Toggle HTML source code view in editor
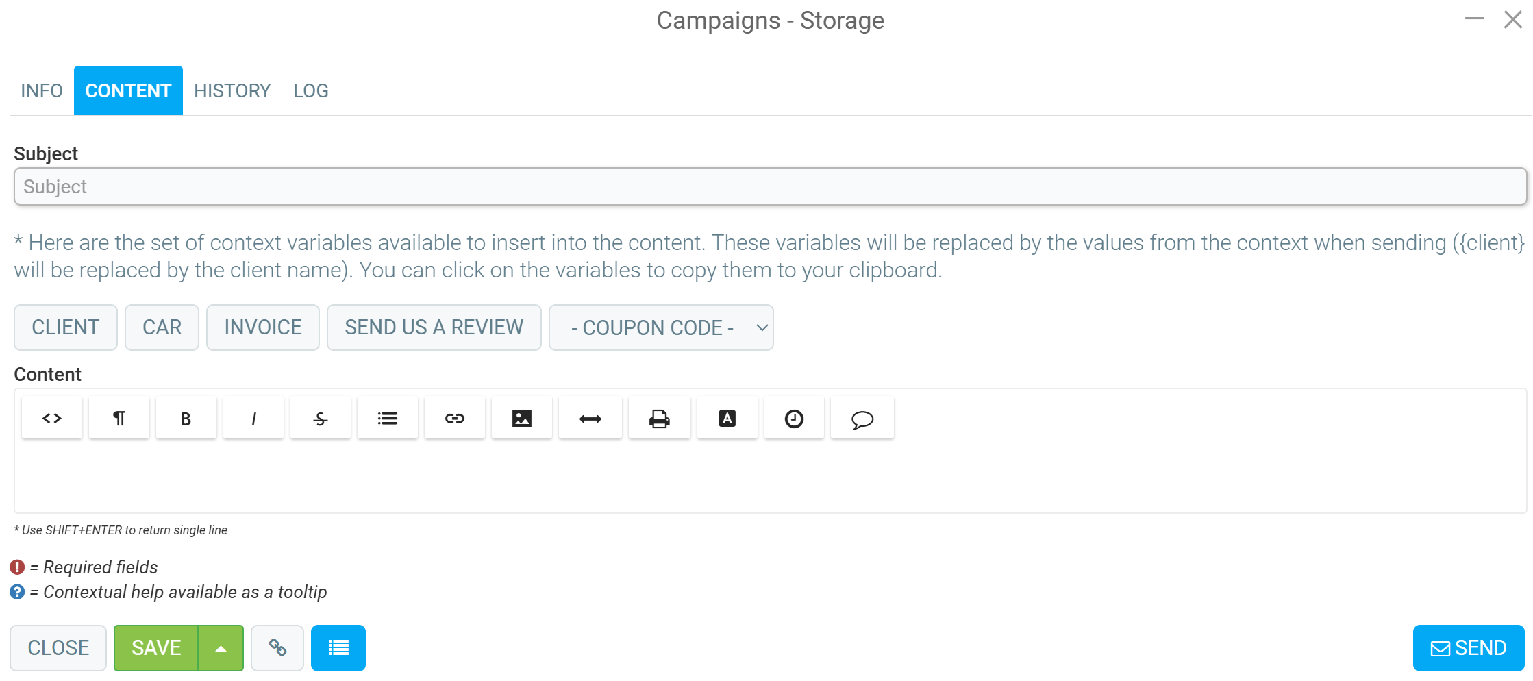 click(52, 418)
